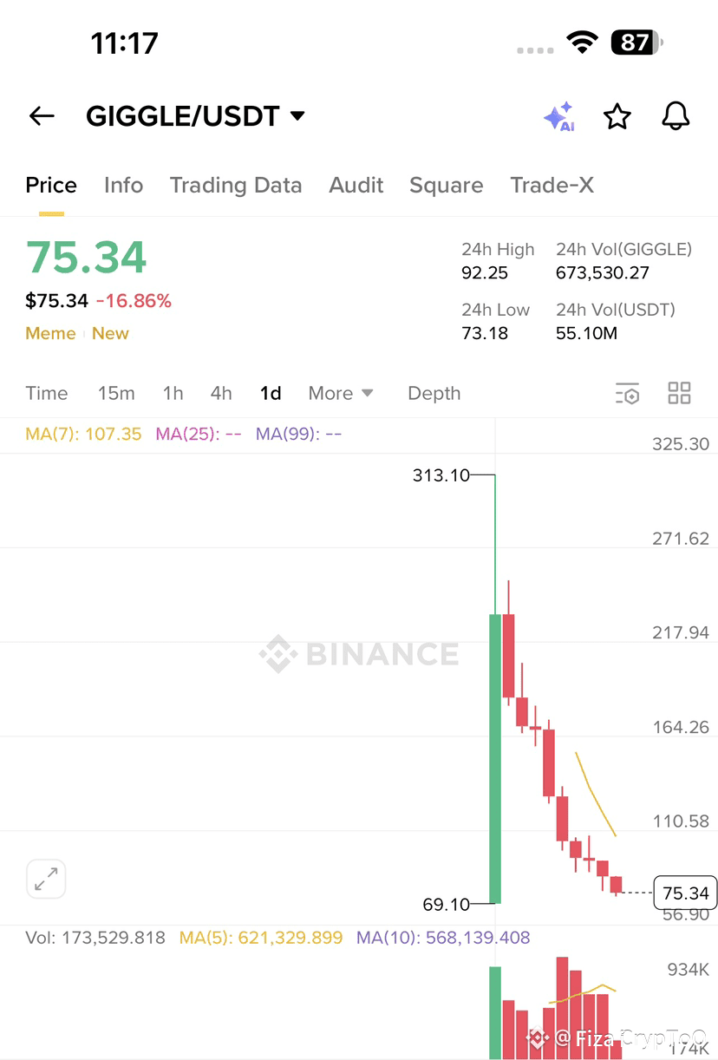Switch to the Square tab
Screen dimensions: 718x1060
coord(447,185)
